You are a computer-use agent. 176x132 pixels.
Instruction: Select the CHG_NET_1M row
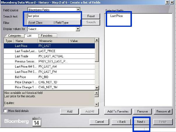[x=49, y=87]
